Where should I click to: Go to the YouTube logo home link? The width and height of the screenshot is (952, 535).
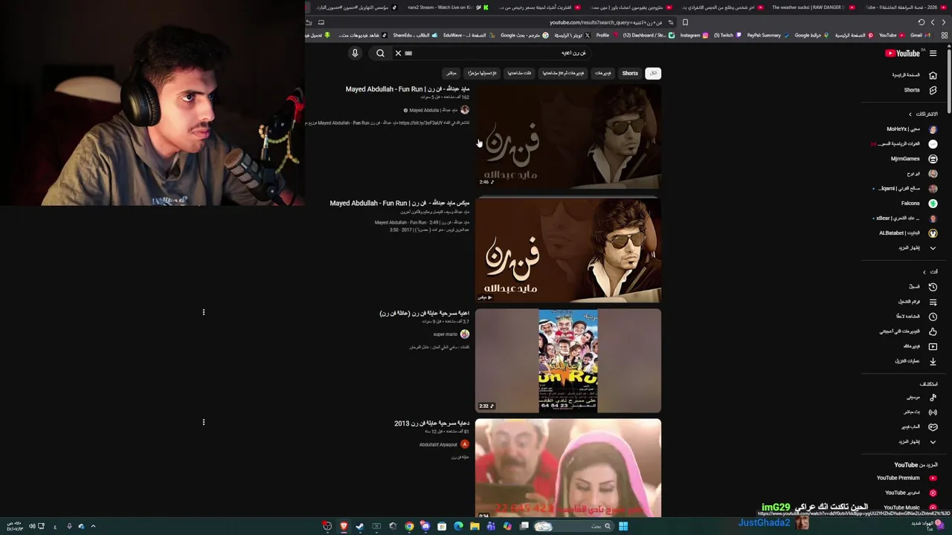(x=903, y=53)
